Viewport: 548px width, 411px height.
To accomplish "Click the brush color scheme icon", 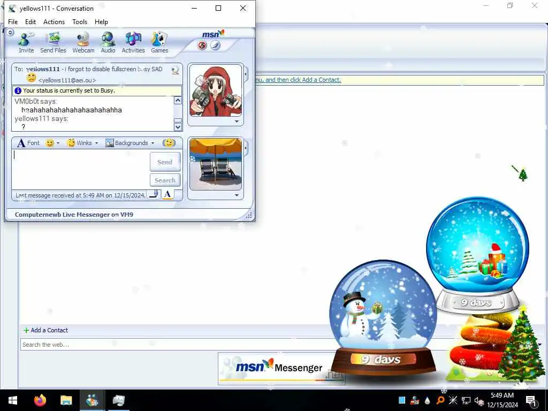I will point(215,45).
